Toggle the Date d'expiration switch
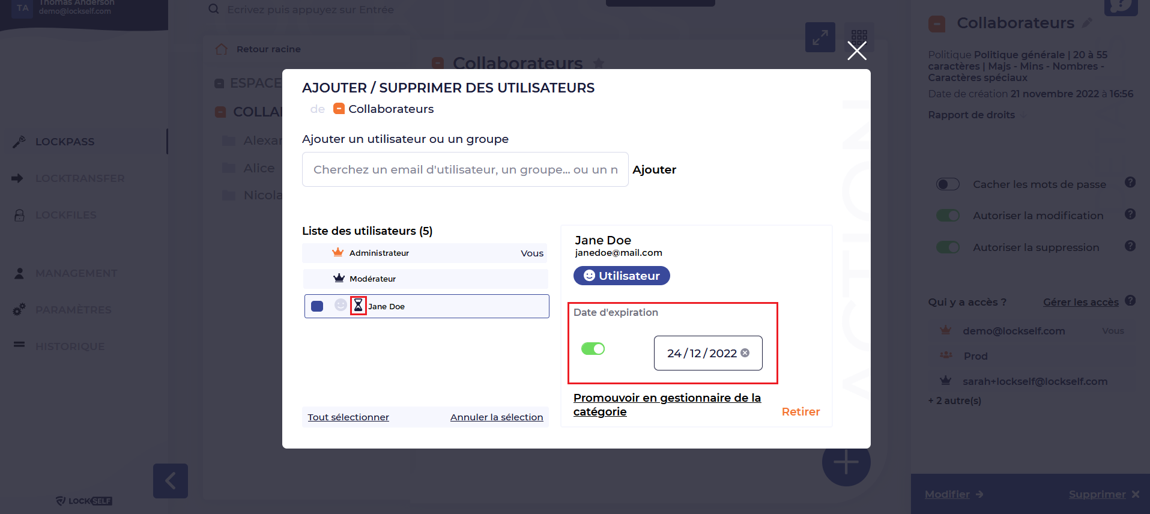Image resolution: width=1150 pixels, height=514 pixels. 593,349
